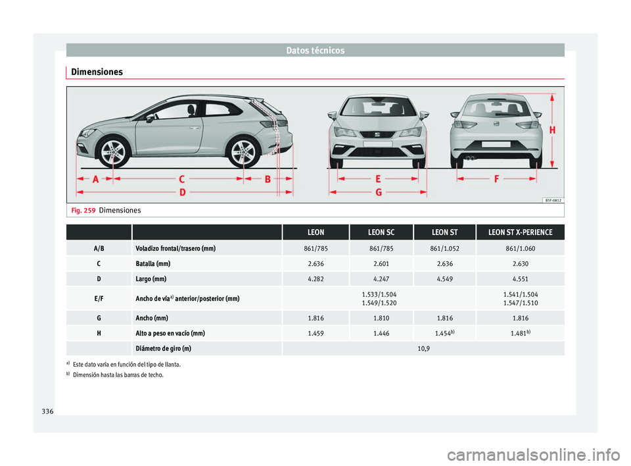The width and height of the screenshot is (631, 466).
Task: Click the 'LEON ST' column header
Action: pos(445,232)
